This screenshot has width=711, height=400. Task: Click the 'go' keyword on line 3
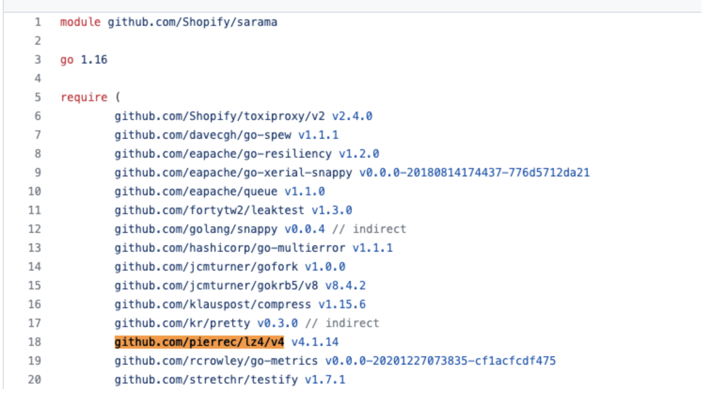click(x=67, y=60)
